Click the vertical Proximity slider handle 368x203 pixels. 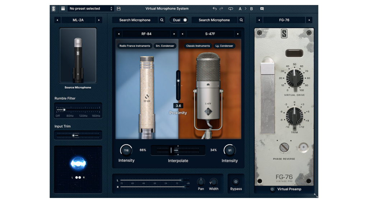178,81
